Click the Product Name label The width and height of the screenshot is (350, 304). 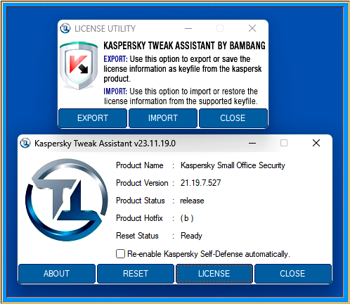click(140, 165)
